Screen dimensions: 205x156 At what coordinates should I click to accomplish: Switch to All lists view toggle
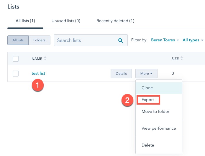point(18,40)
